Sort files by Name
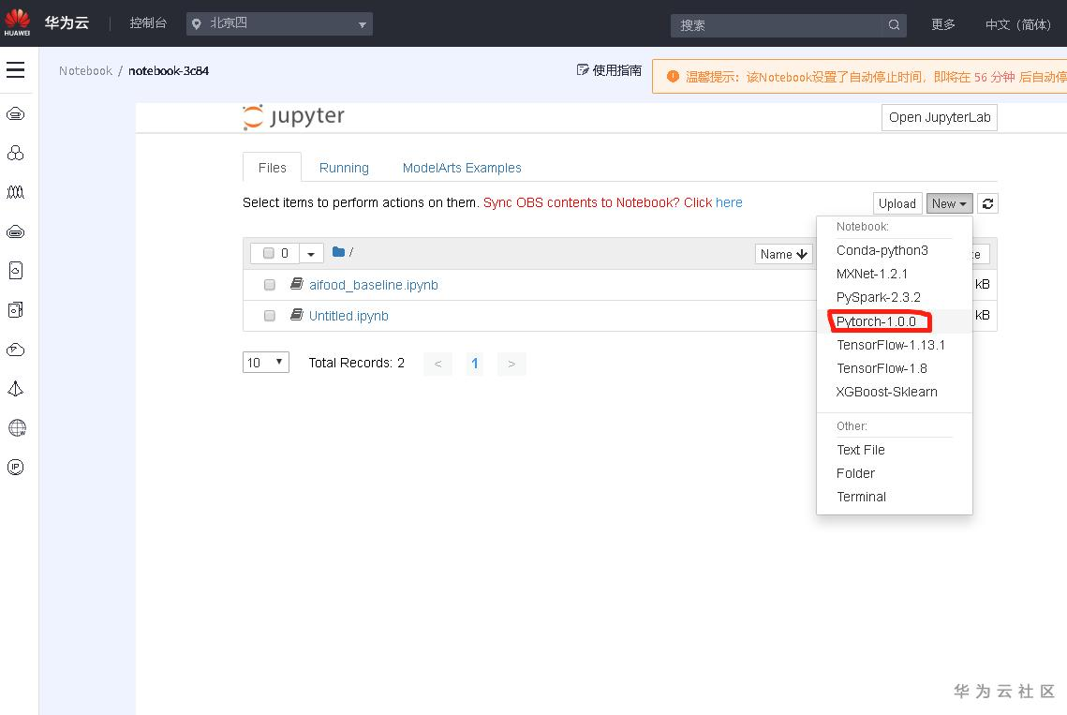1067x715 pixels. [x=783, y=254]
